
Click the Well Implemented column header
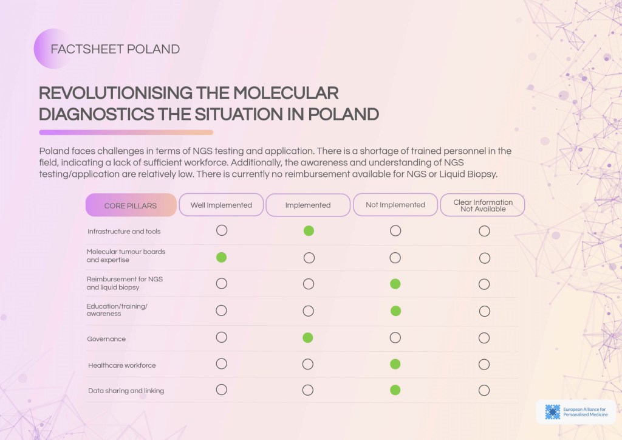[x=221, y=205]
